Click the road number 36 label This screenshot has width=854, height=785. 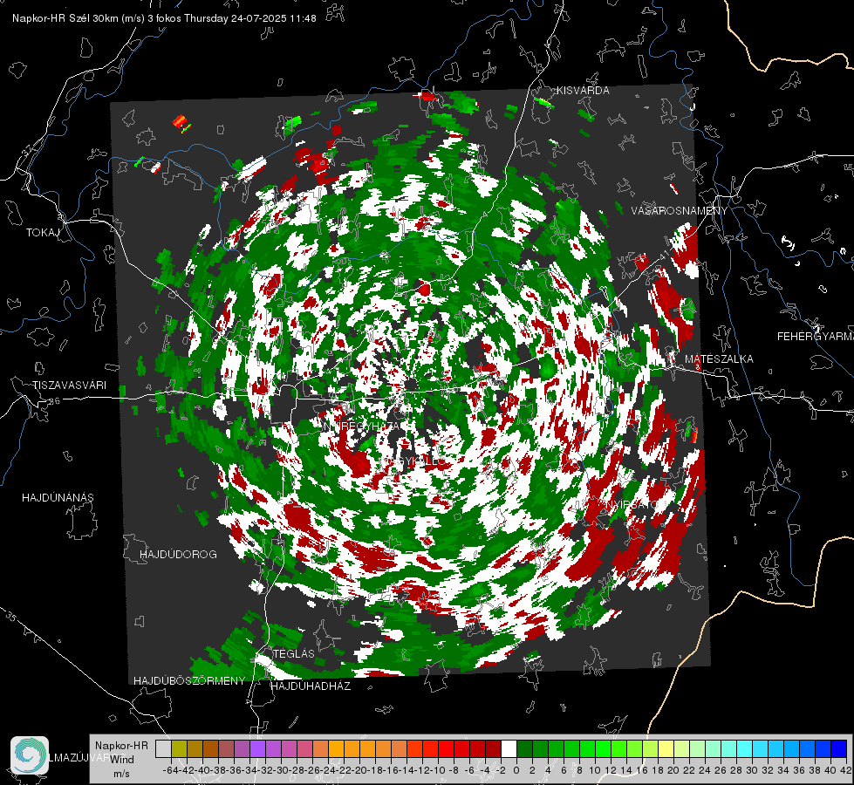coord(54,401)
